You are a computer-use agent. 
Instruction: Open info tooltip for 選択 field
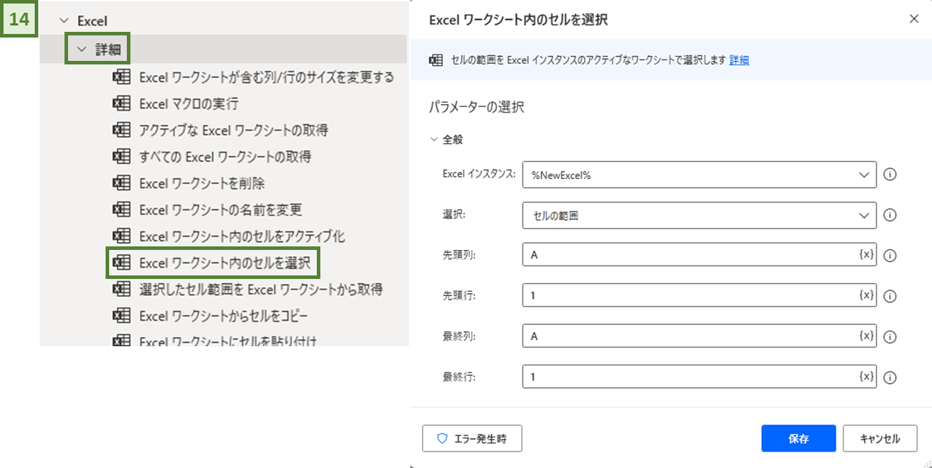tap(891, 215)
